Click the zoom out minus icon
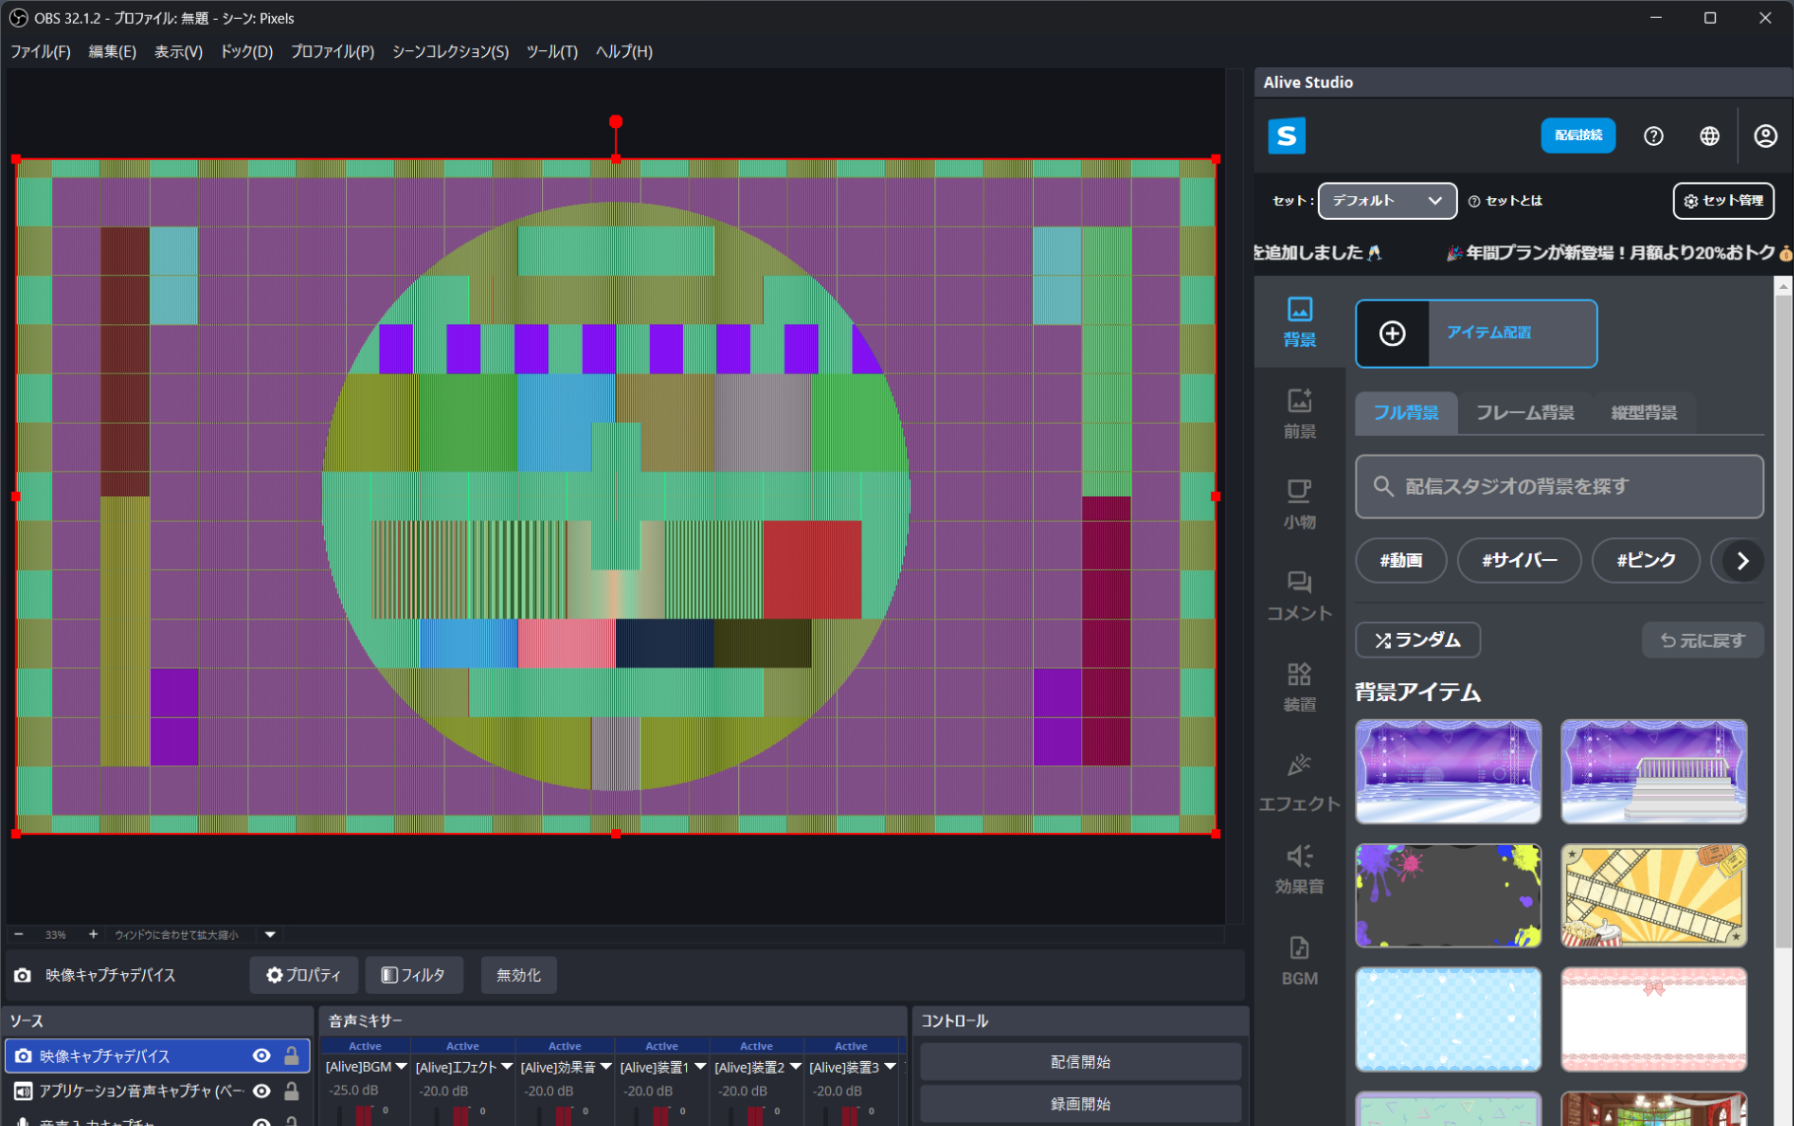This screenshot has height=1126, width=1794. coord(19,934)
